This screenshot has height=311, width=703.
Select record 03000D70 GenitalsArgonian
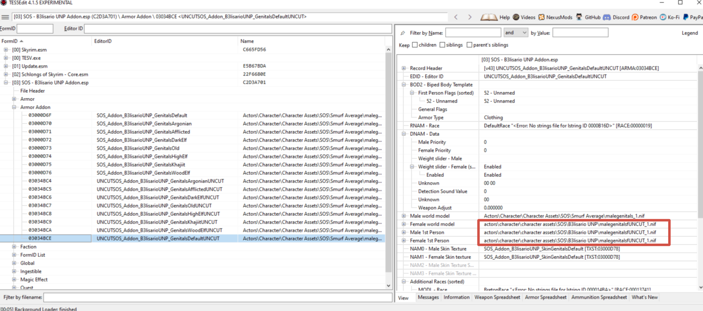tap(192, 123)
